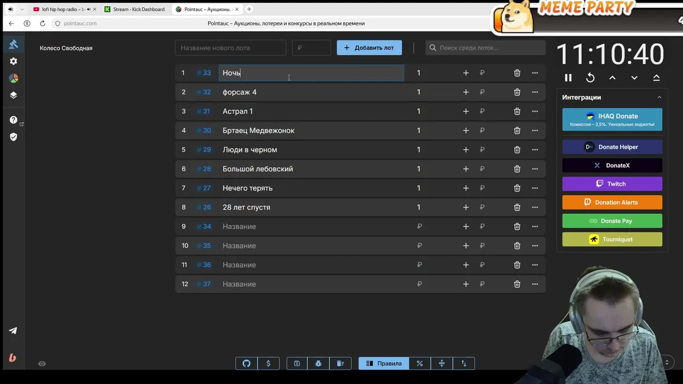Image resolution: width=683 pixels, height=384 pixels.
Task: Switch to Stream - Kick Dashboard tab
Action: 136,9
